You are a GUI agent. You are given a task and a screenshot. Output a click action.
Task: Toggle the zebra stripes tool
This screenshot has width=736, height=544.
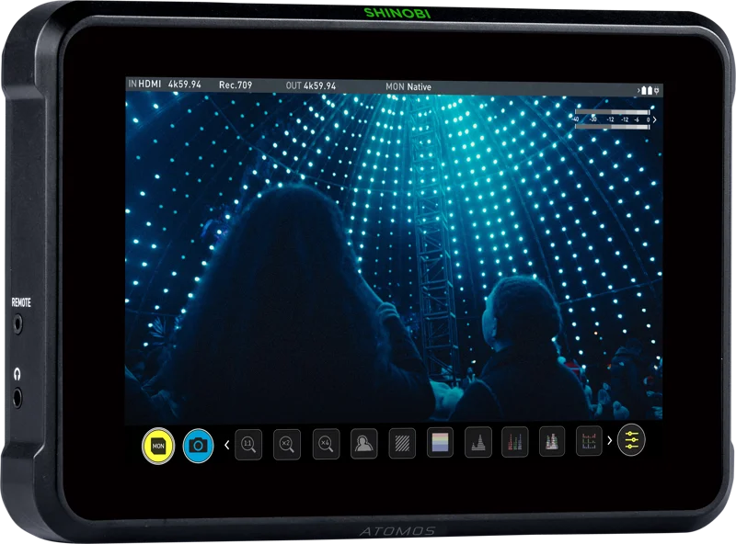click(x=402, y=442)
